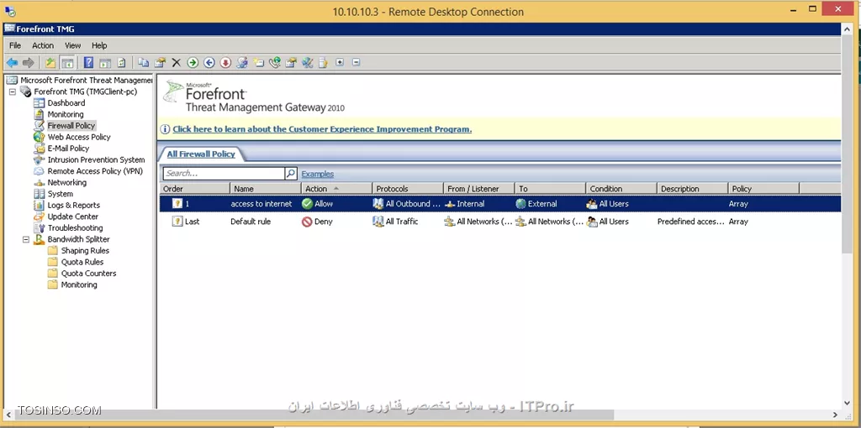The image size is (861, 428).
Task: Click the magnifier search button
Action: (x=291, y=173)
